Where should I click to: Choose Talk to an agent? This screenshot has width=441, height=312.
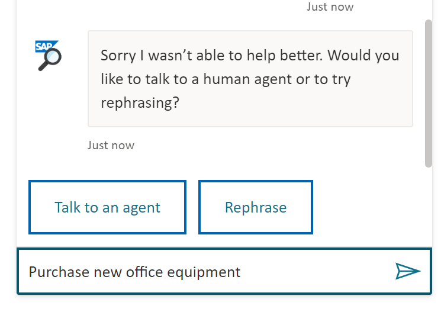point(107,207)
